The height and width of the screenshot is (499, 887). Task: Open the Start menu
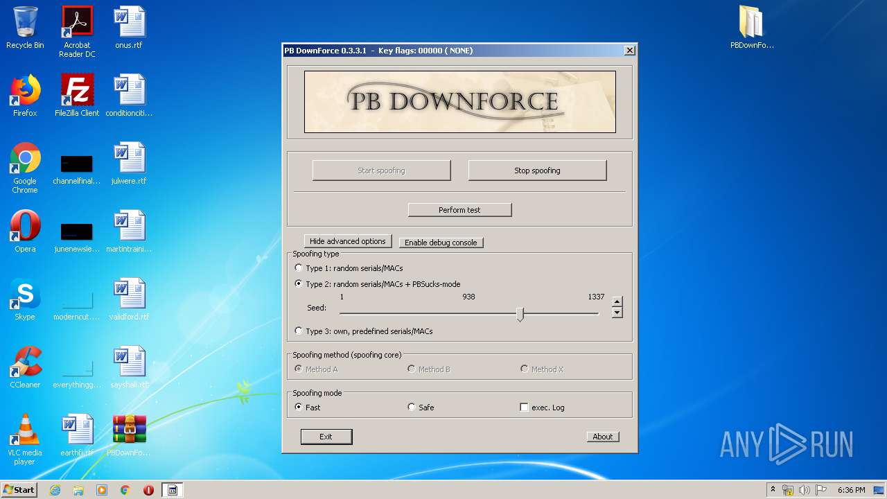tap(19, 490)
